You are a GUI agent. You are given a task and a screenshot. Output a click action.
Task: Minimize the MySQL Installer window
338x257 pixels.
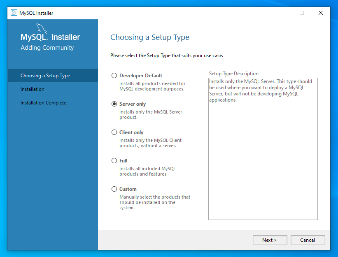pos(283,13)
